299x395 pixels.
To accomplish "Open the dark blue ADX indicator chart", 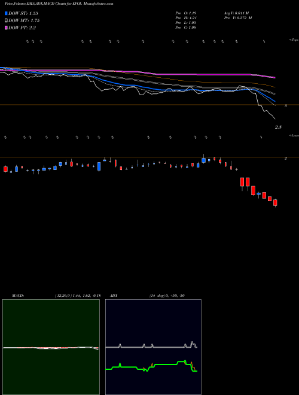I will tap(153, 347).
